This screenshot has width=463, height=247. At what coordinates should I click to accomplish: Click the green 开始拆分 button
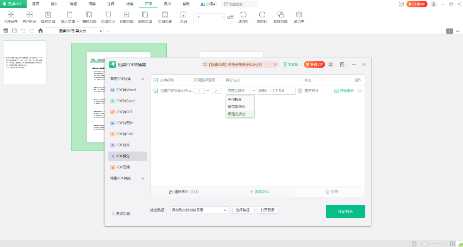[345, 211]
